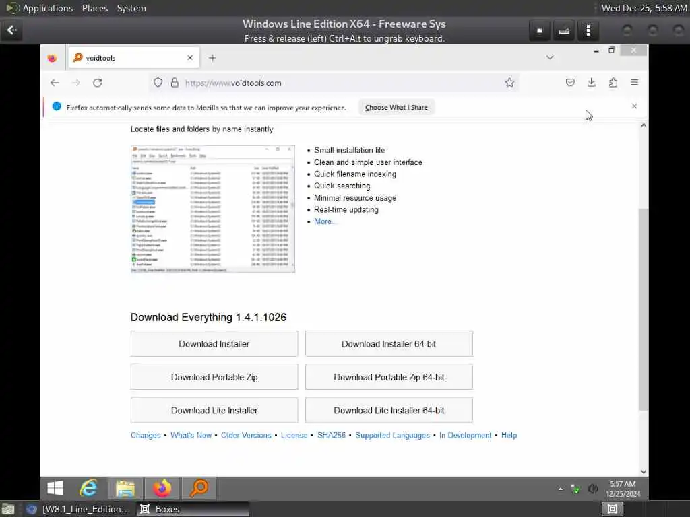Click the network tray icon
690x517 pixels.
575,489
